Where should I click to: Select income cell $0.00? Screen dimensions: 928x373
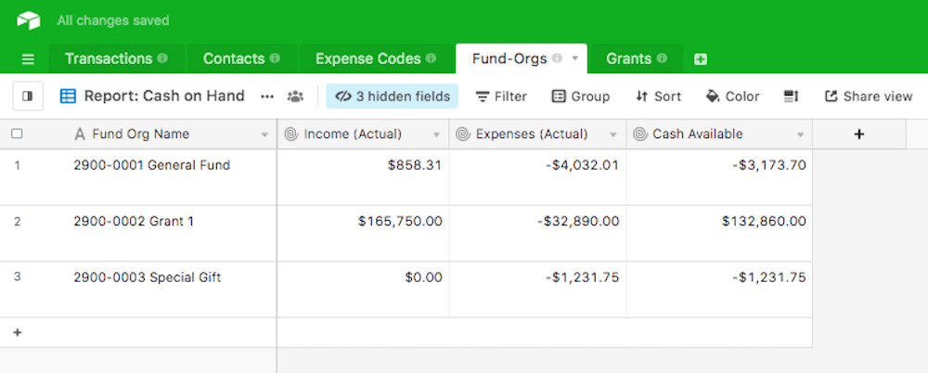tap(363, 289)
